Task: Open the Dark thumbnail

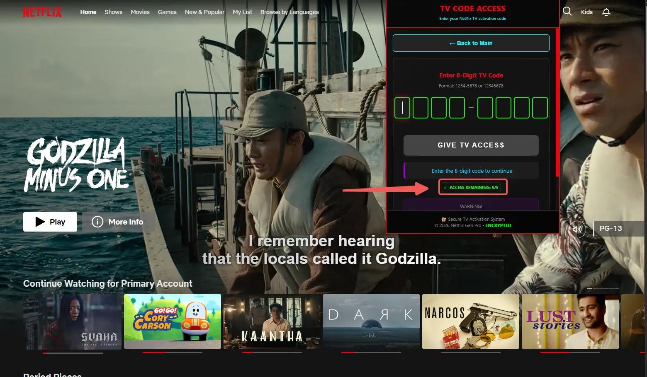Action: click(x=371, y=321)
